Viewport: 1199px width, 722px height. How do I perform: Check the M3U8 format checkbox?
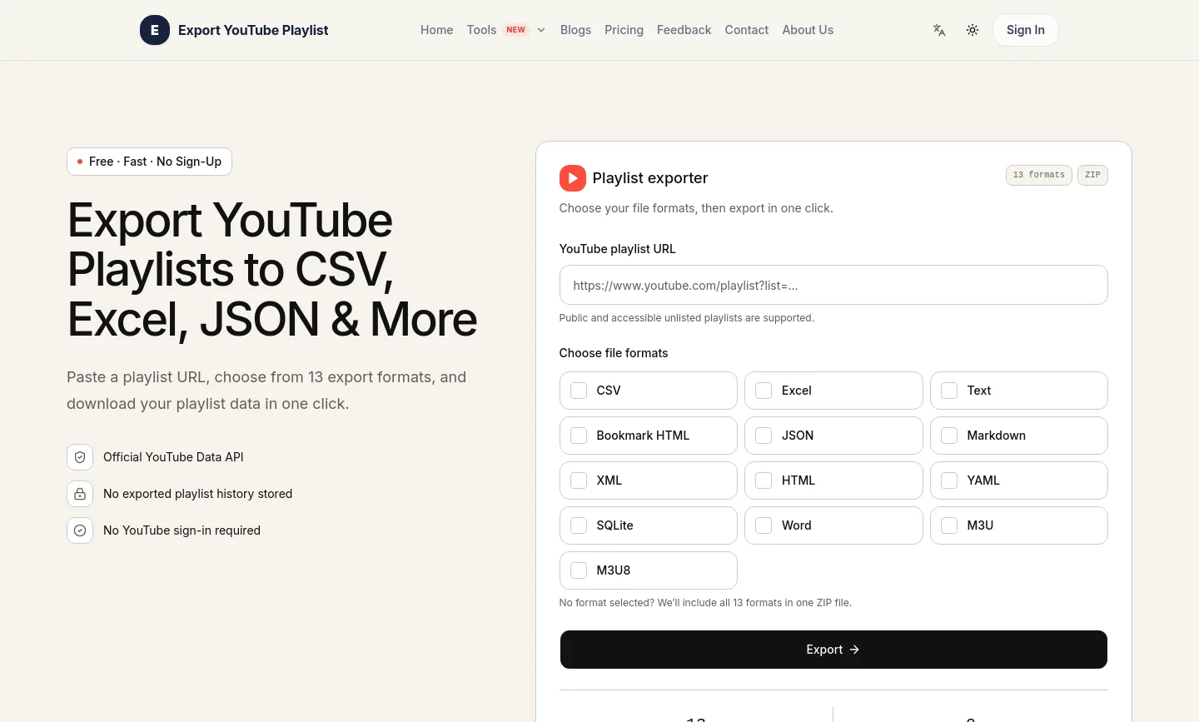pyautogui.click(x=579, y=570)
